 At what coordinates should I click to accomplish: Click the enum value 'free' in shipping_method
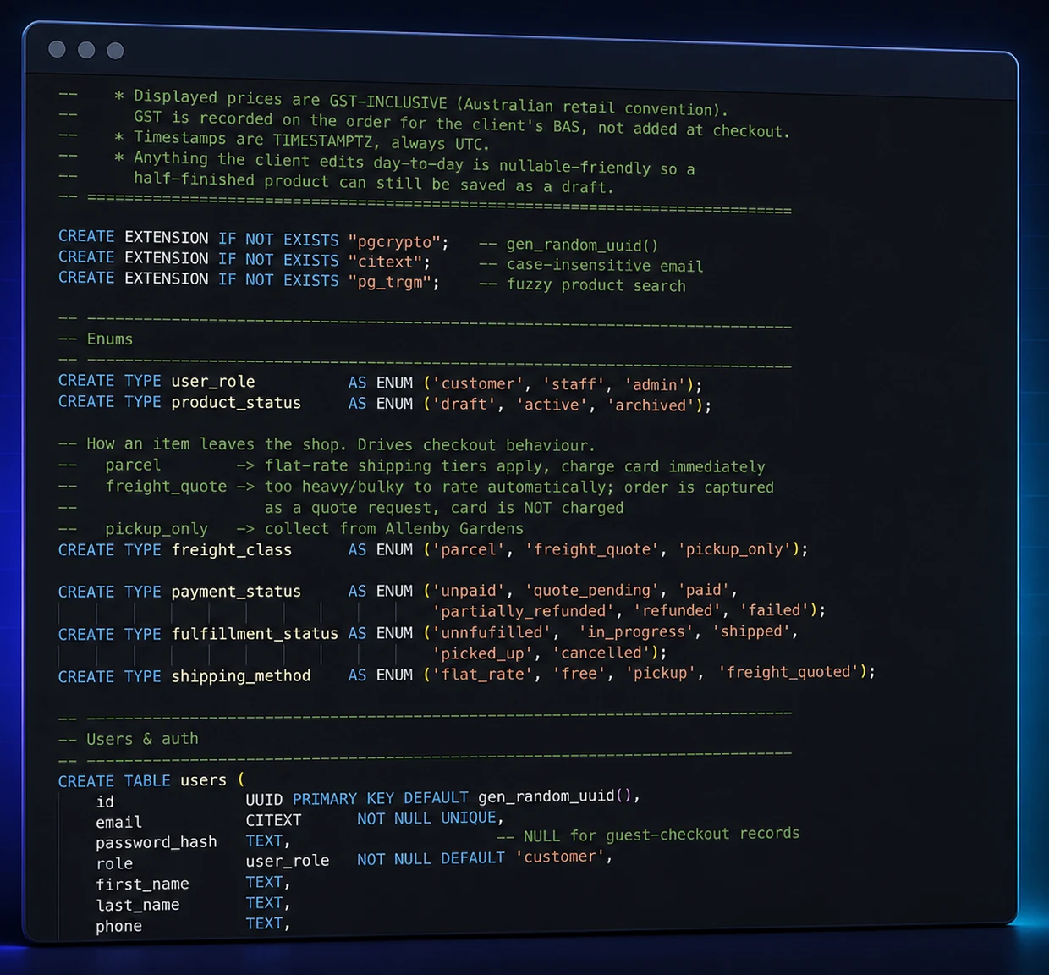coord(579,674)
